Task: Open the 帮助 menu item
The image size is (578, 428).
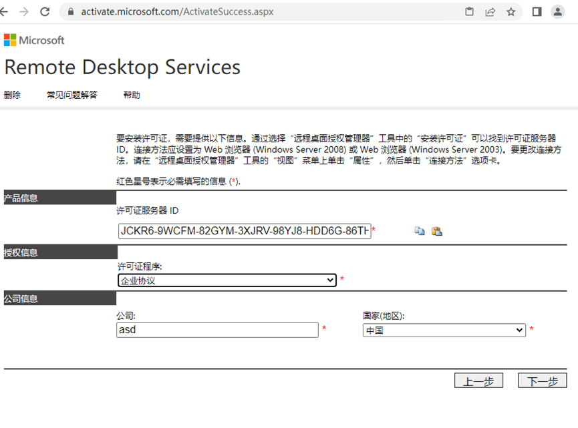Action: 131,94
